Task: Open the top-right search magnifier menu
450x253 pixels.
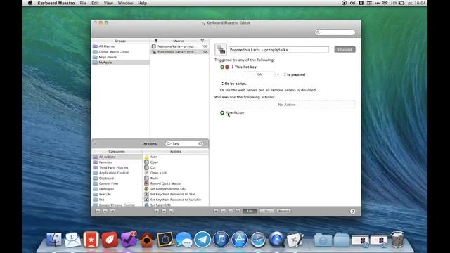Action: click(x=319, y=32)
